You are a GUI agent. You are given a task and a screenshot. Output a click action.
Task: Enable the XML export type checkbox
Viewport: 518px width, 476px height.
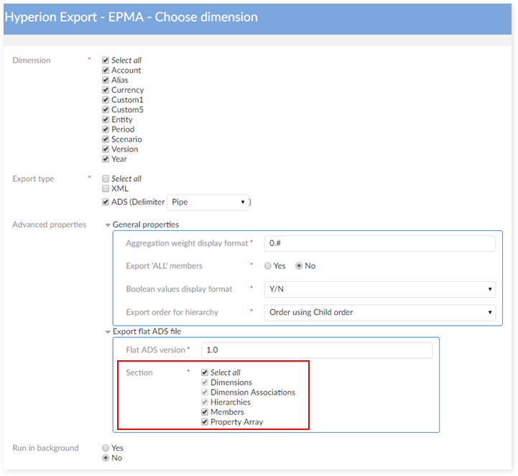click(x=106, y=188)
